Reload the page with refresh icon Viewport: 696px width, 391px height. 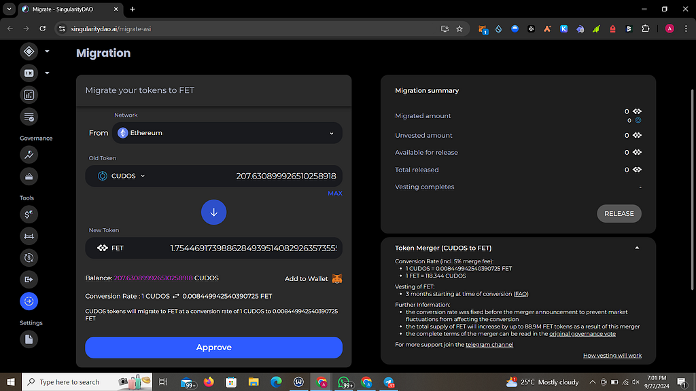[43, 29]
